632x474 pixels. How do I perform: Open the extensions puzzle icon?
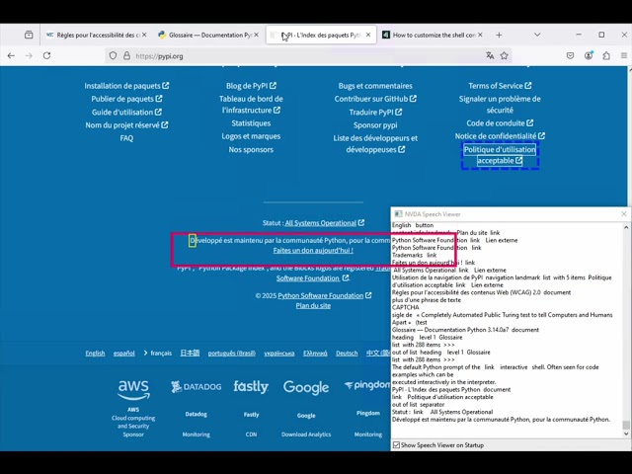tap(606, 56)
